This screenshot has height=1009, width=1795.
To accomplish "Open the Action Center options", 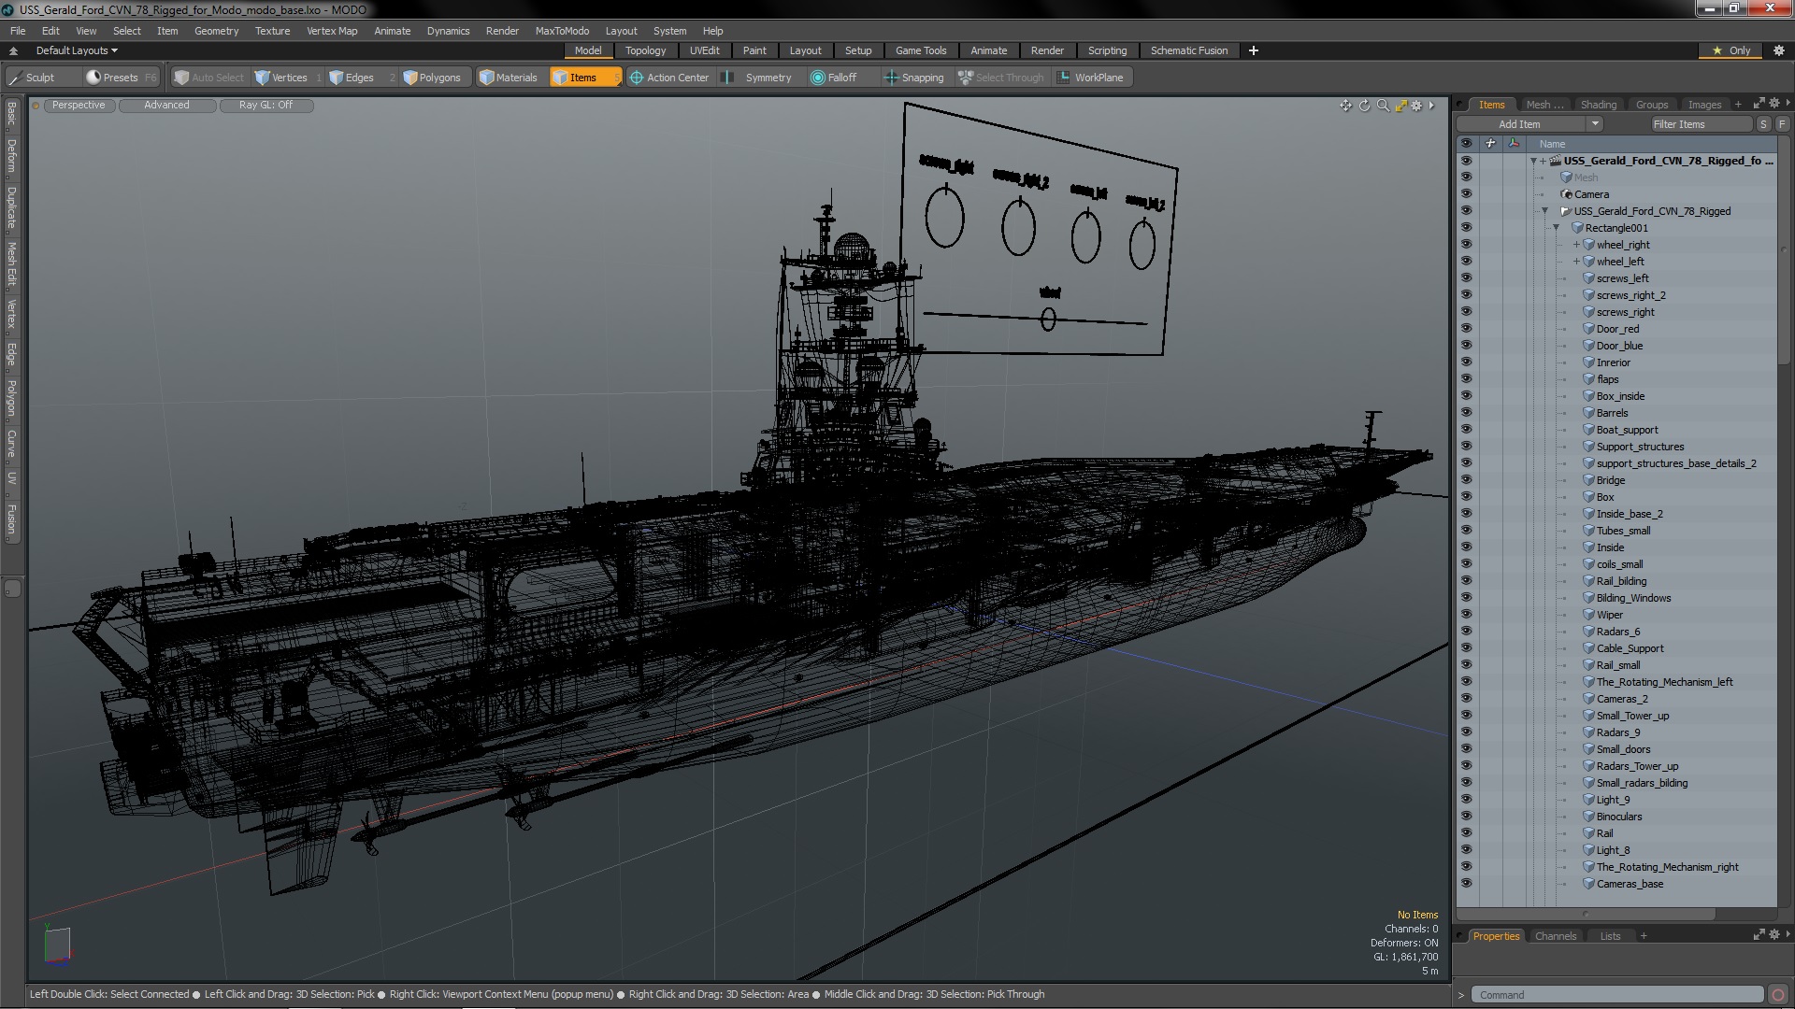I will click(x=670, y=78).
